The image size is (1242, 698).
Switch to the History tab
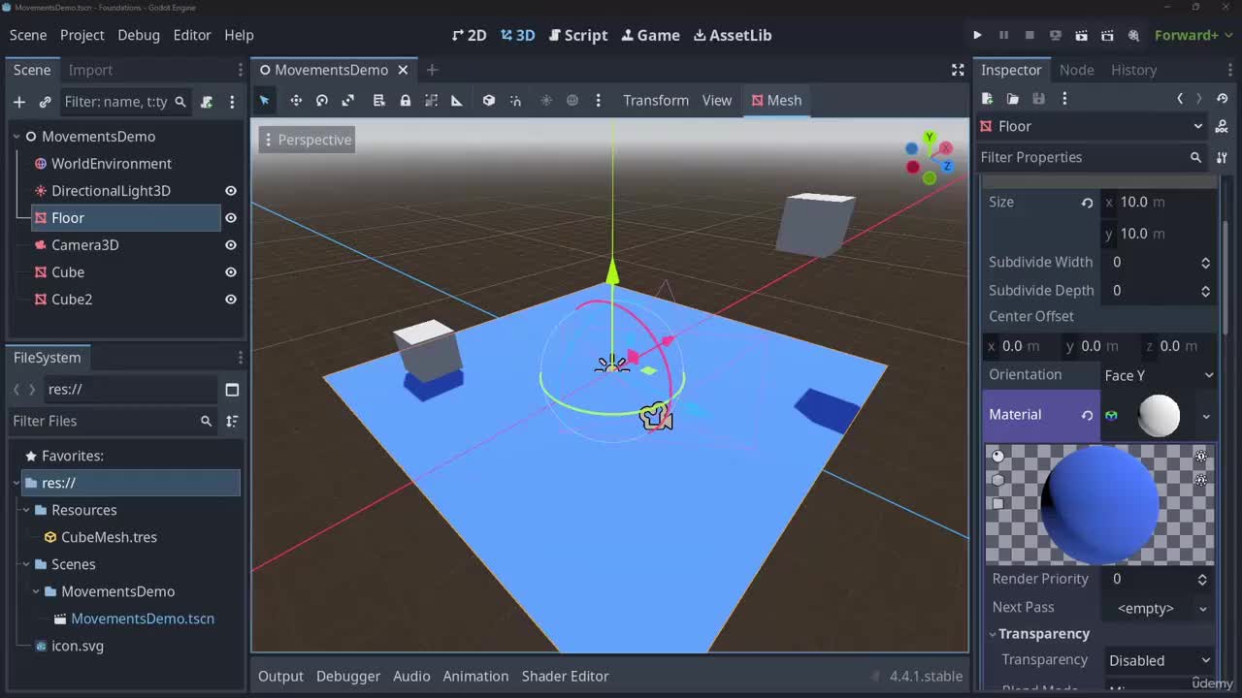click(1133, 70)
